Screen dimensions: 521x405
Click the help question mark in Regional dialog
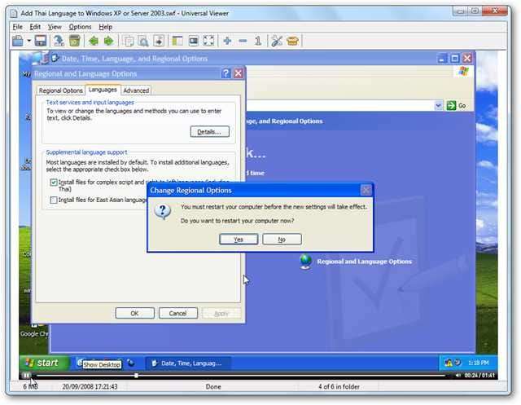click(x=226, y=73)
